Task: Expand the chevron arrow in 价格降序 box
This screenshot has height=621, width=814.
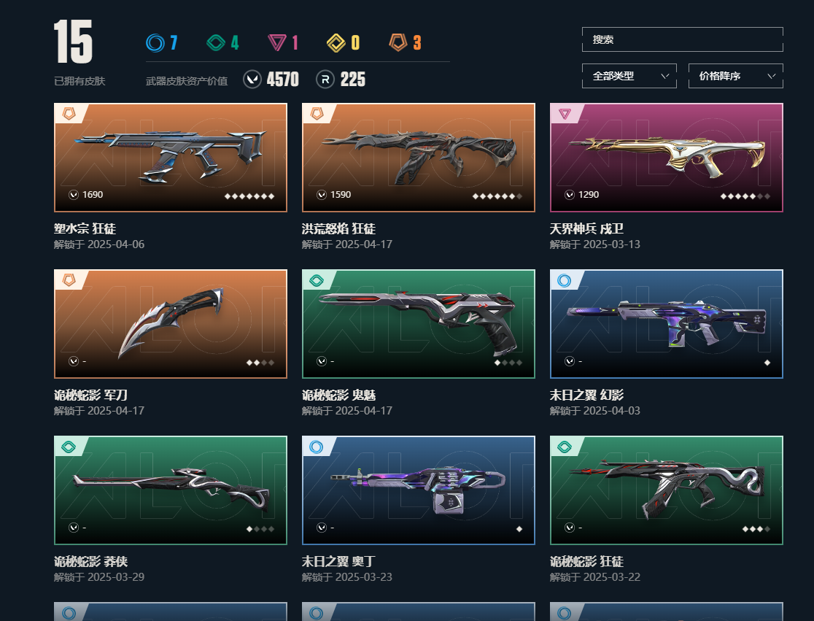Action: coord(772,76)
